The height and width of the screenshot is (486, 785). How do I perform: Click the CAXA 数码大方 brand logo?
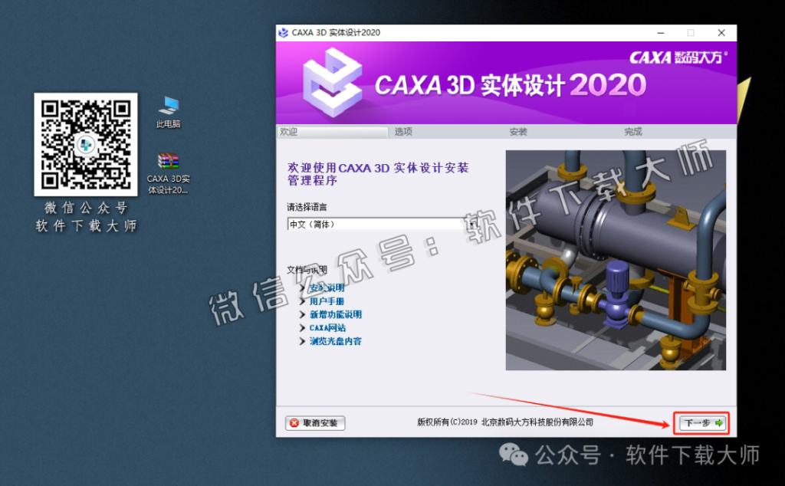678,57
